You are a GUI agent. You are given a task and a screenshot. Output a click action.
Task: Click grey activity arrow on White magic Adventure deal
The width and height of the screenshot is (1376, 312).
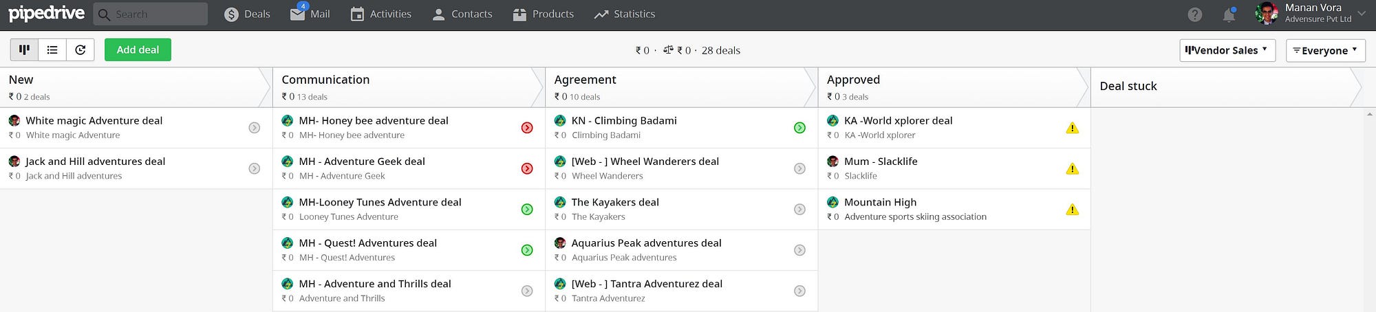pyautogui.click(x=255, y=128)
